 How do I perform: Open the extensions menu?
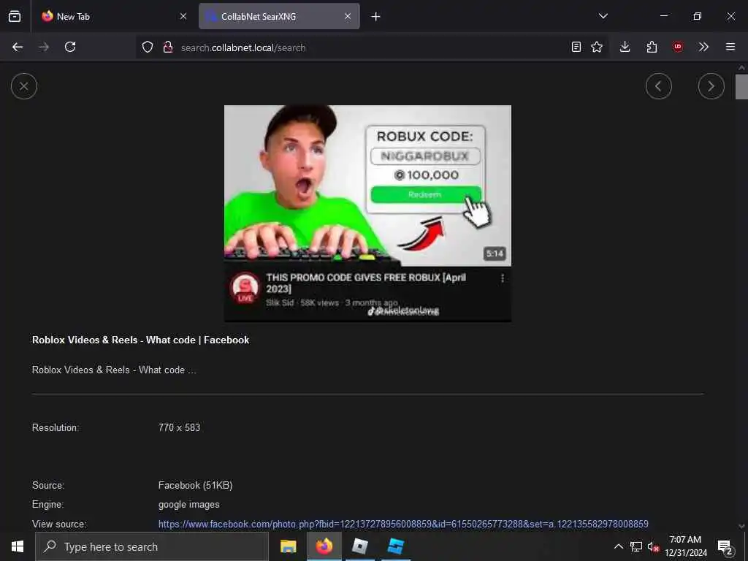click(652, 47)
